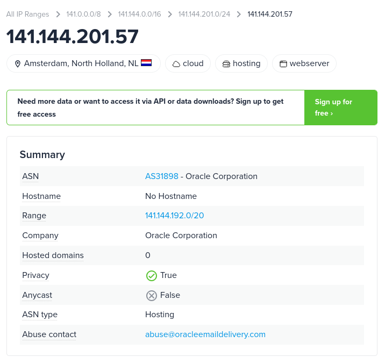Click the 141.144.201.57 page heading

[x=73, y=37]
